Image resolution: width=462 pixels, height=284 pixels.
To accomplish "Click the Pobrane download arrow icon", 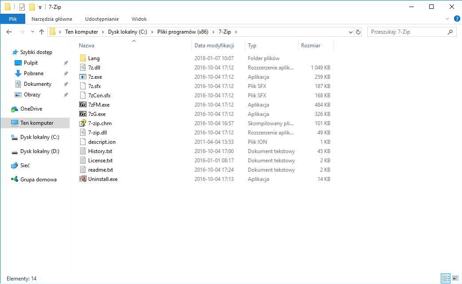I will coord(18,73).
